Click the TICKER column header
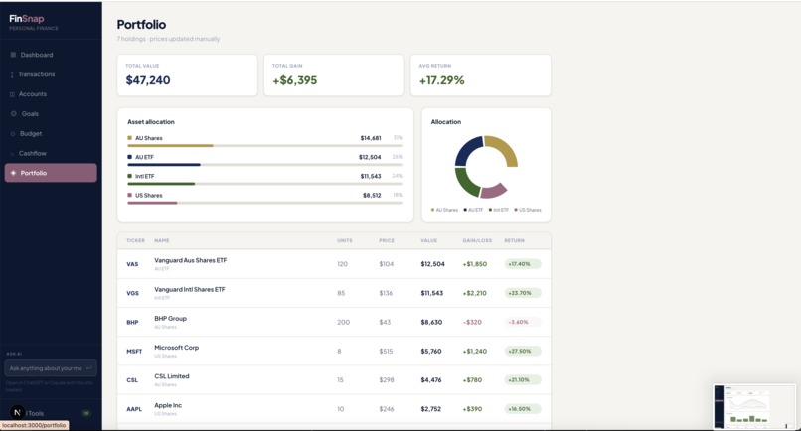The image size is (801, 431). coord(135,240)
